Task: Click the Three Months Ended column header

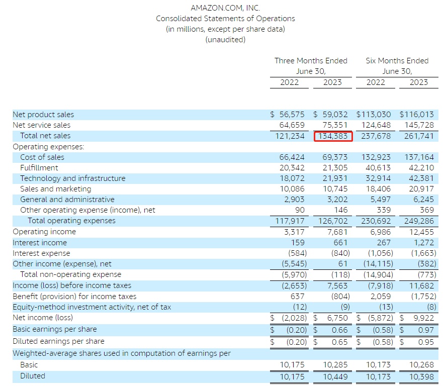Action: pos(311,61)
